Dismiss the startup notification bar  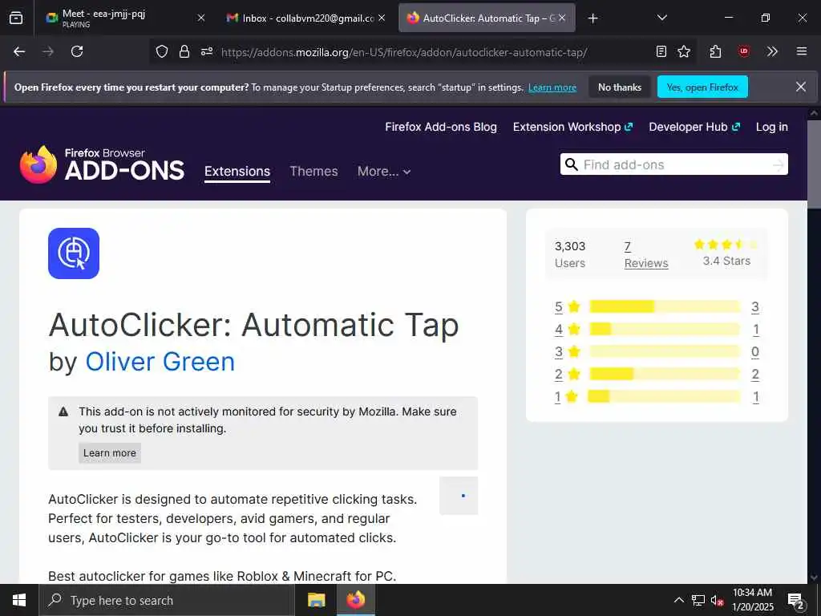(801, 87)
